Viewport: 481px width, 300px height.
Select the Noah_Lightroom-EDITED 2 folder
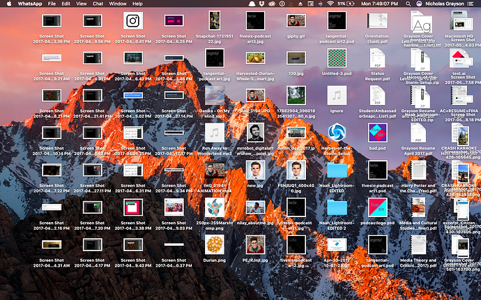(337, 207)
